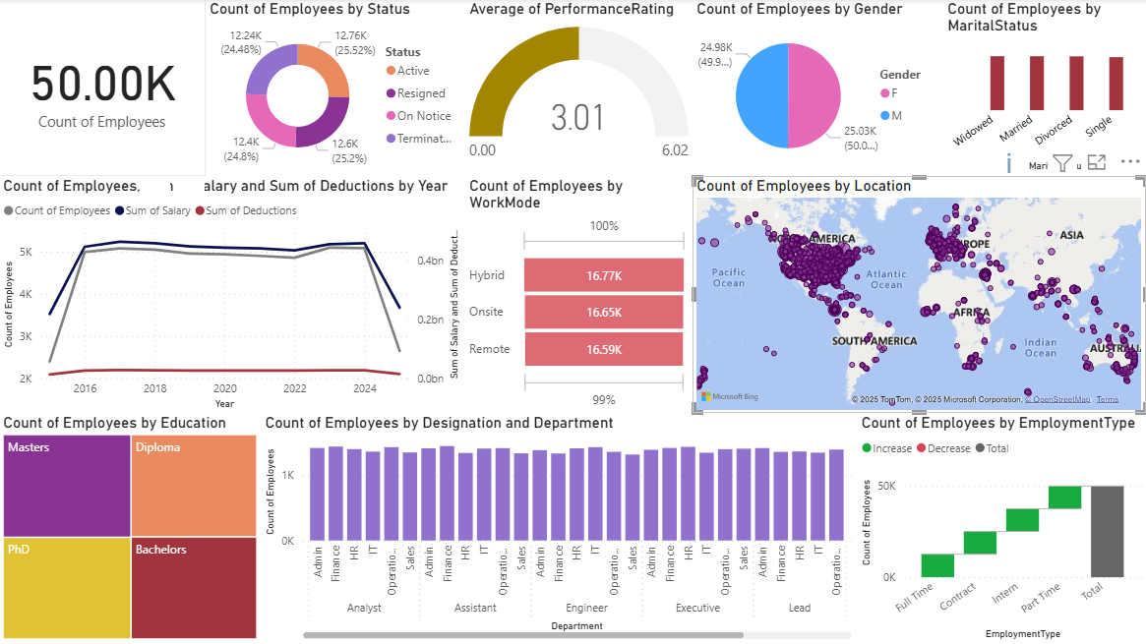This screenshot has height=644, width=1146.
Task: Select the Masters tile in Education treemap
Action: [x=67, y=486]
